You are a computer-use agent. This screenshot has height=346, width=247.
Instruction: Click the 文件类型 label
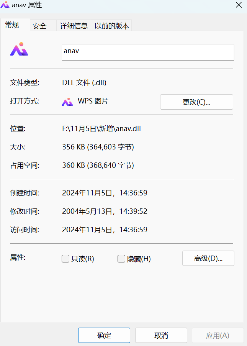pyautogui.click(x=25, y=83)
